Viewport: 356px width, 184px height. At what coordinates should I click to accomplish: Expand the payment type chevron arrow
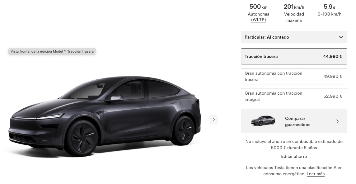tap(341, 37)
